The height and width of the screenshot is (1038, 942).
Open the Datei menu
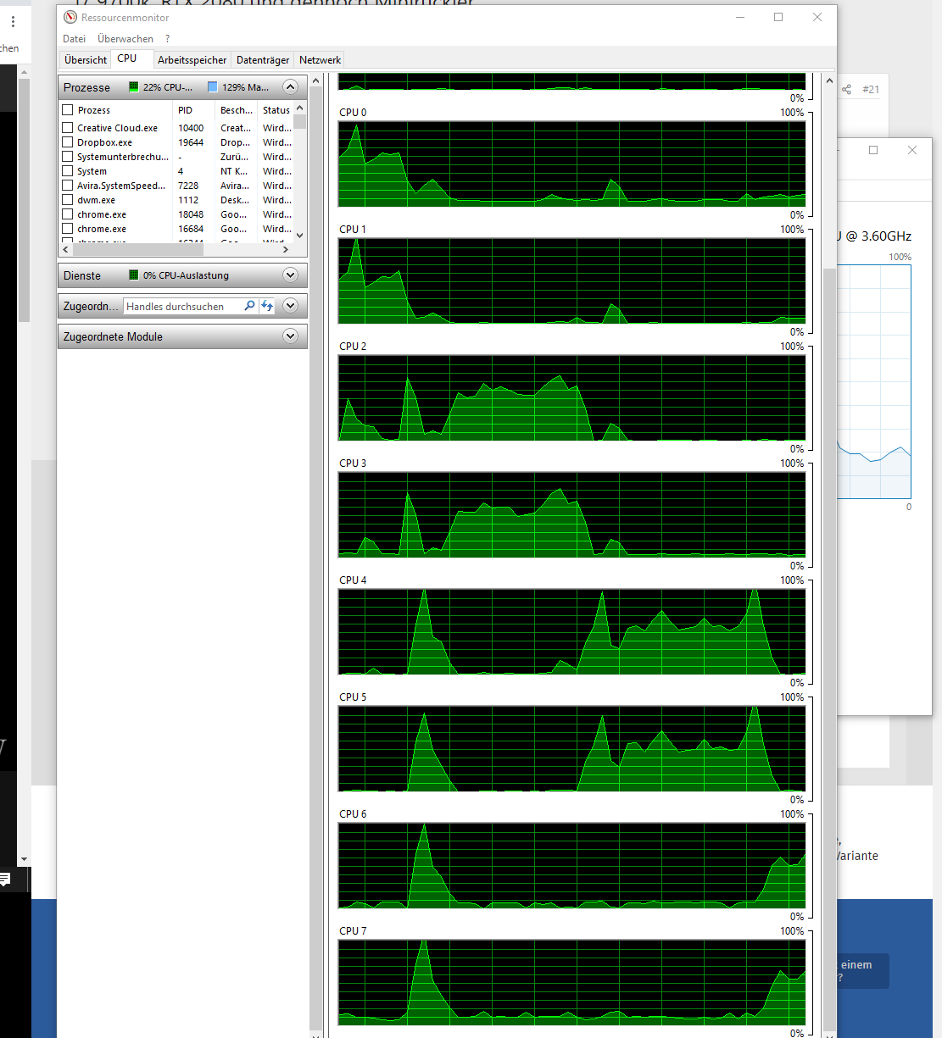tap(74, 39)
